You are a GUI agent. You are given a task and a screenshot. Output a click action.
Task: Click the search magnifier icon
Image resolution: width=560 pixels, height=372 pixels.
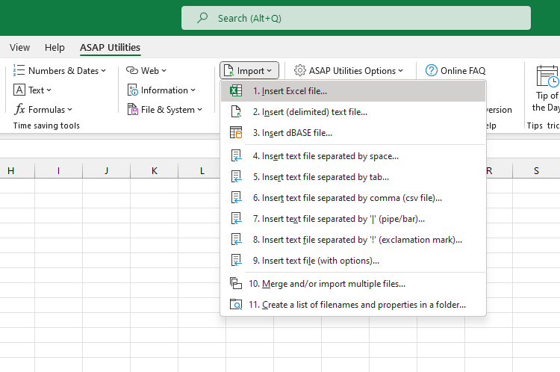click(x=202, y=17)
